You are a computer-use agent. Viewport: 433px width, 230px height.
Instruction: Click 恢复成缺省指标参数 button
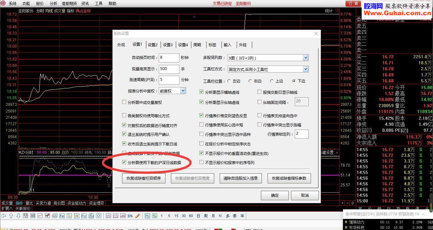(289, 178)
